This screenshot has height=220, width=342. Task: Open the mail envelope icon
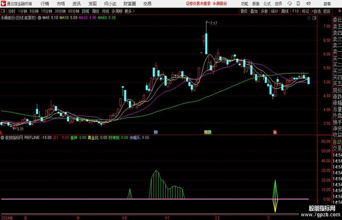coord(308,4)
